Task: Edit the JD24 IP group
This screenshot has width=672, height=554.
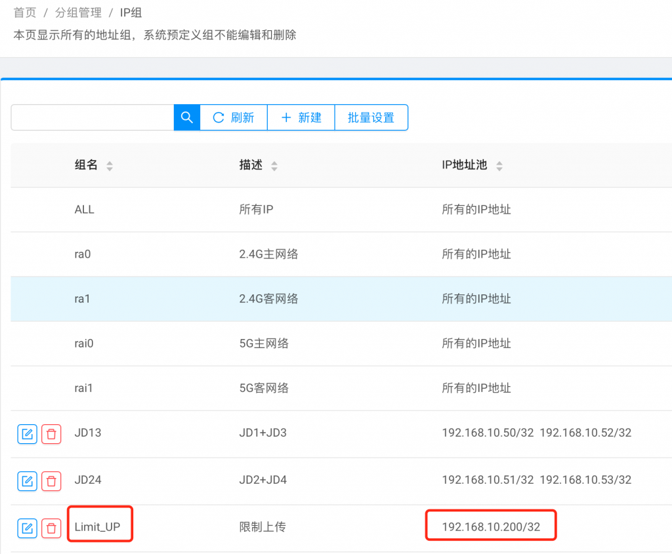Action: click(27, 481)
